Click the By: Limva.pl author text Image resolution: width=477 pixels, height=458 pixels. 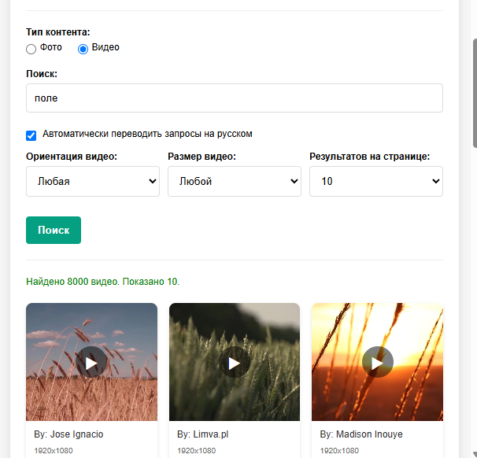[x=203, y=434]
